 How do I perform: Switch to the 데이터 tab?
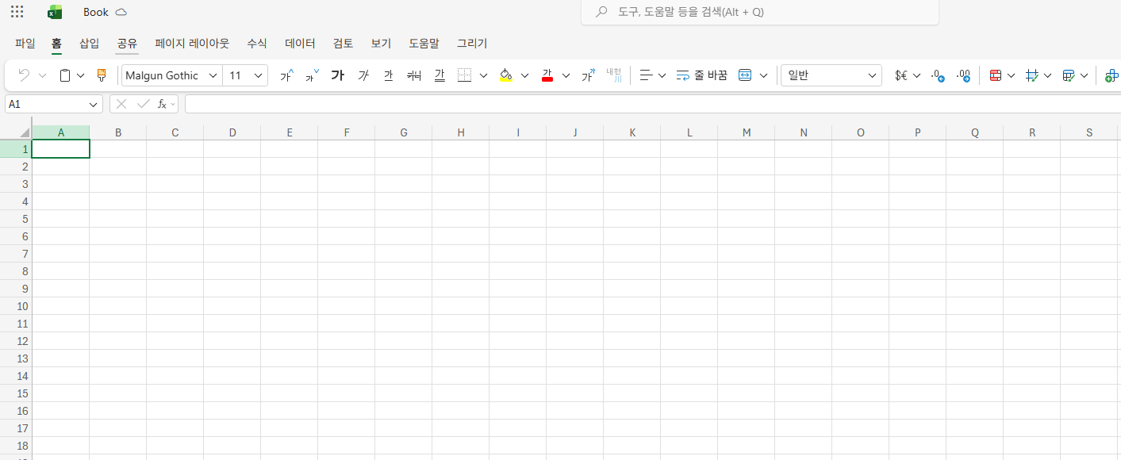[300, 44]
